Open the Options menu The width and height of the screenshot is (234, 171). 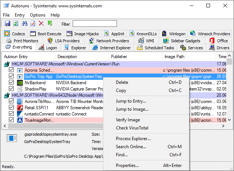38,15
